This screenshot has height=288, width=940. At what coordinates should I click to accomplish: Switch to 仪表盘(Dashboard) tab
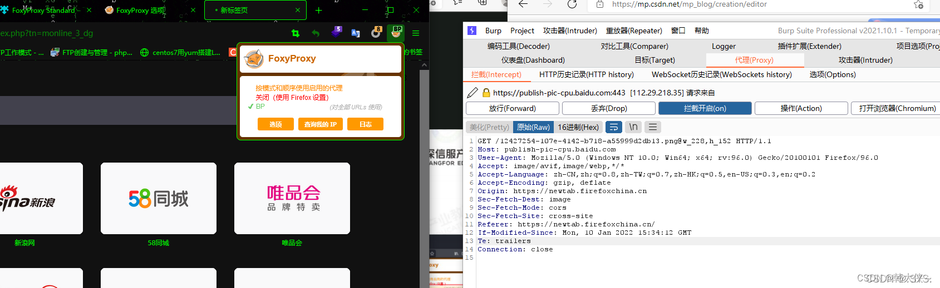point(533,60)
